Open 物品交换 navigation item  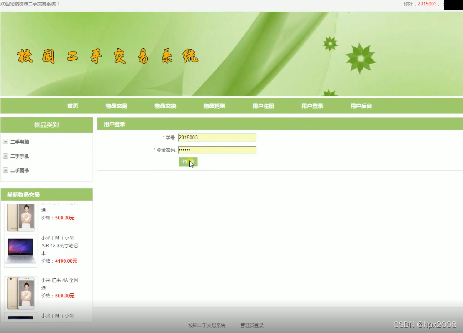point(165,106)
